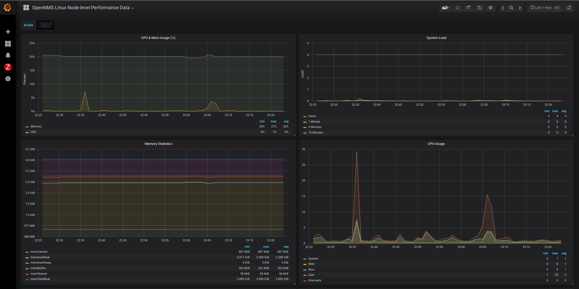Save the dashboard with disk icon
Image resolution: width=579 pixels, height=289 pixels.
pyautogui.click(x=480, y=8)
